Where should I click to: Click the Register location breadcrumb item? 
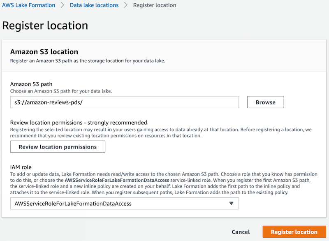click(155, 5)
